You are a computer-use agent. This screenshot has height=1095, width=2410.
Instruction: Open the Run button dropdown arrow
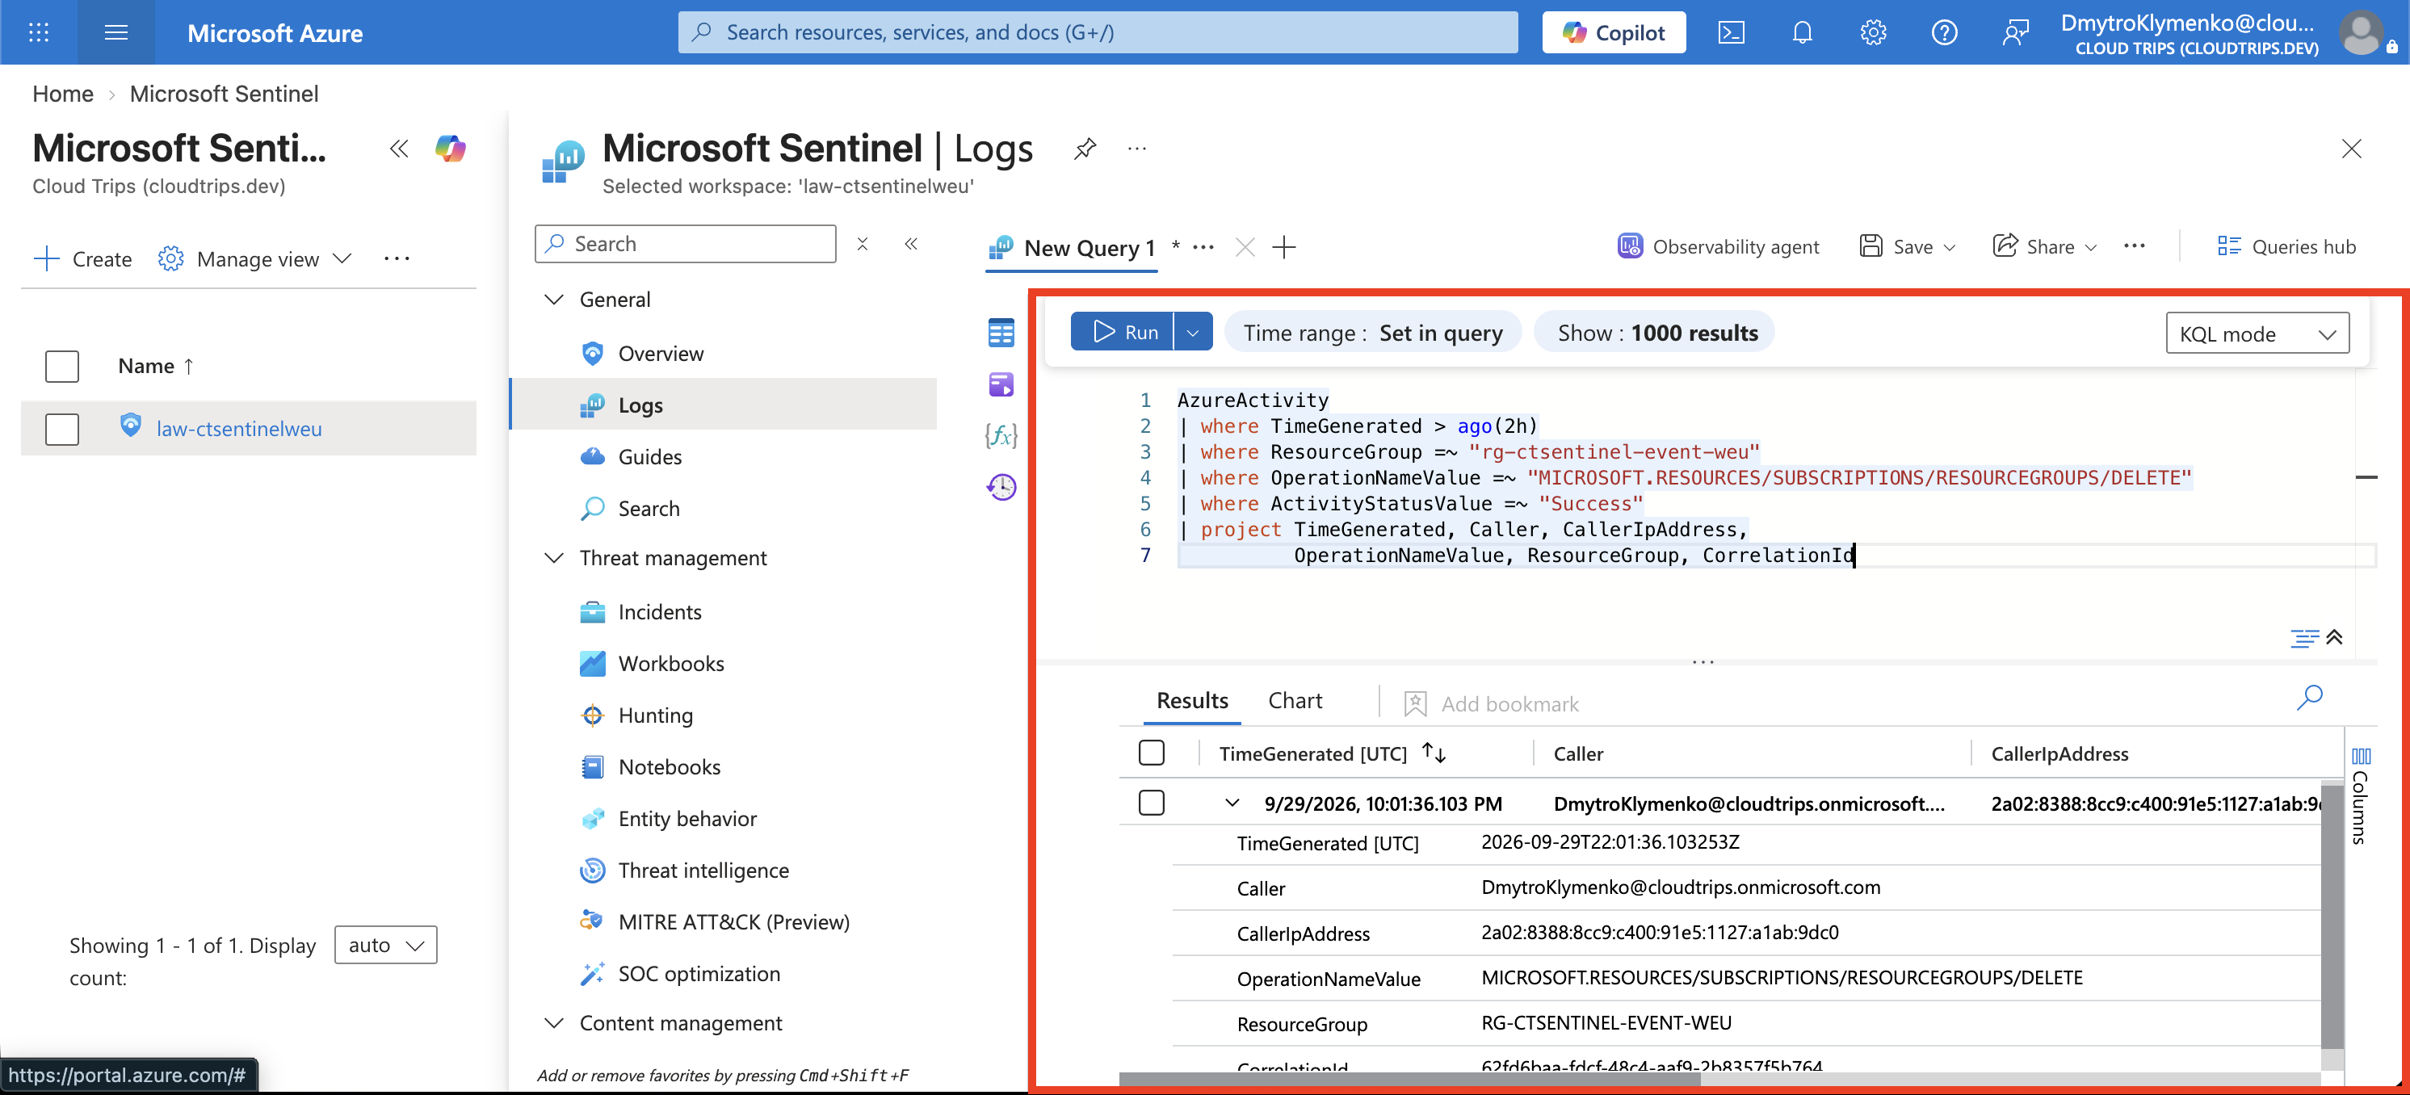pyautogui.click(x=1193, y=332)
